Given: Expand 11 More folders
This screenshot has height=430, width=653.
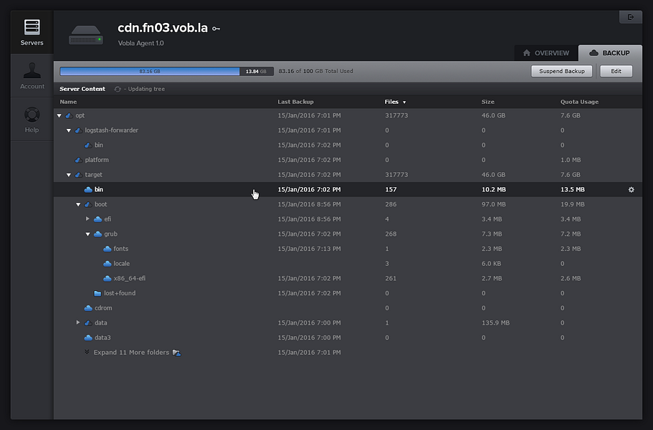Looking at the screenshot, I should pyautogui.click(x=130, y=353).
